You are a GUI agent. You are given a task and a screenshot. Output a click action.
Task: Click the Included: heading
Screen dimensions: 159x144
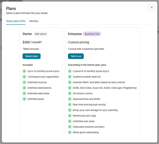click(x=28, y=65)
